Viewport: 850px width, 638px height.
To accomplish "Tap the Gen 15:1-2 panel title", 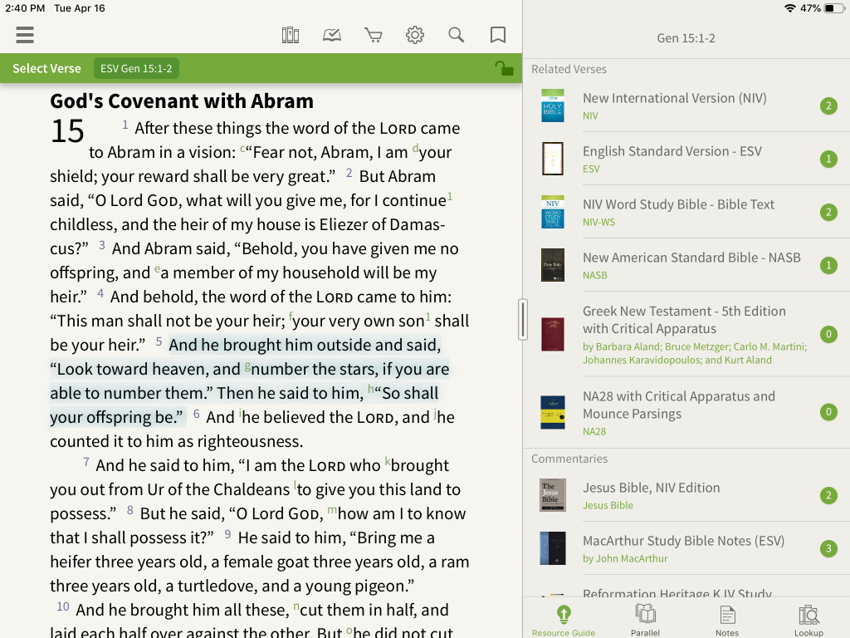I will click(686, 38).
